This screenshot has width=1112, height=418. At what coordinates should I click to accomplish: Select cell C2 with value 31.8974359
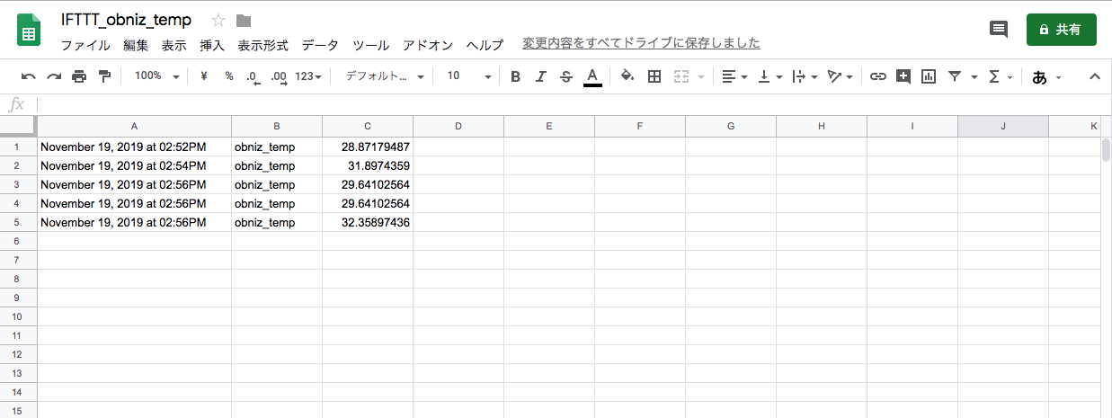point(367,165)
